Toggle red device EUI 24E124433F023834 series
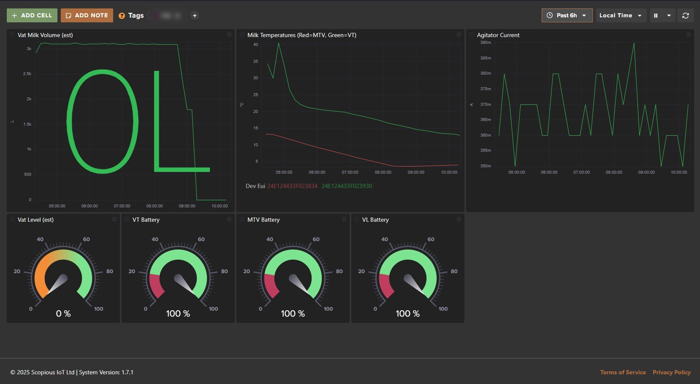This screenshot has width=700, height=384. (292, 186)
